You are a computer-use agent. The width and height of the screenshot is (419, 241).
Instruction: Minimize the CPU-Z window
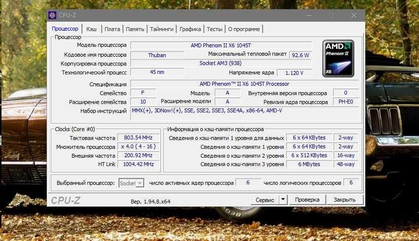[x=308, y=15]
